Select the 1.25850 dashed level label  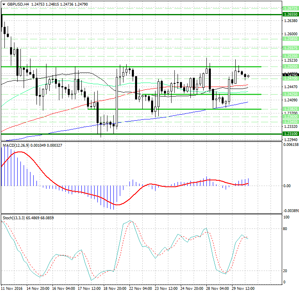pyautogui.click(x=291, y=39)
